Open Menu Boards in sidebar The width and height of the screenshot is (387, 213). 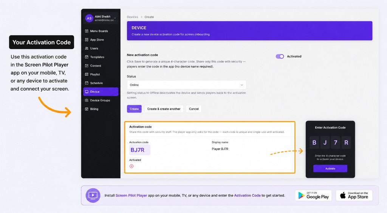(101, 31)
